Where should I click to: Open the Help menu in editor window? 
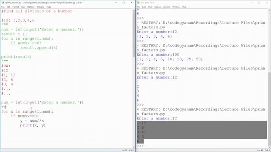tap(49, 7)
